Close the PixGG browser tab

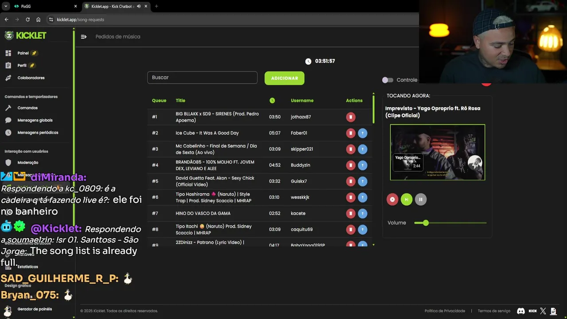coord(75,6)
